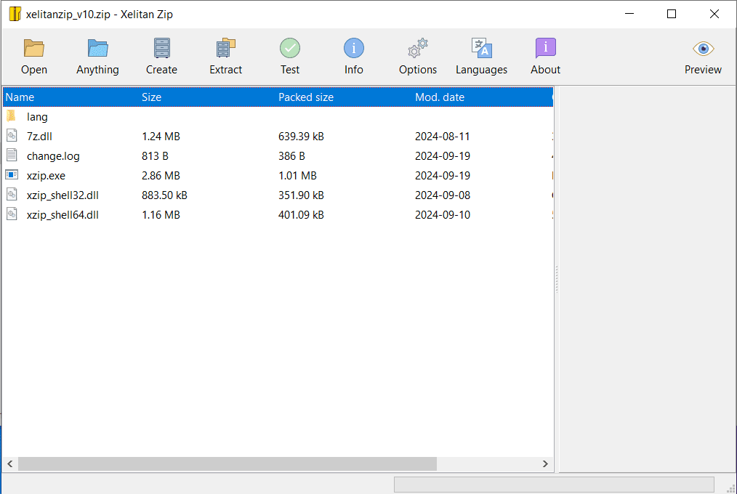Open the Anything toolbar tool
The image size is (737, 494).
98,48
